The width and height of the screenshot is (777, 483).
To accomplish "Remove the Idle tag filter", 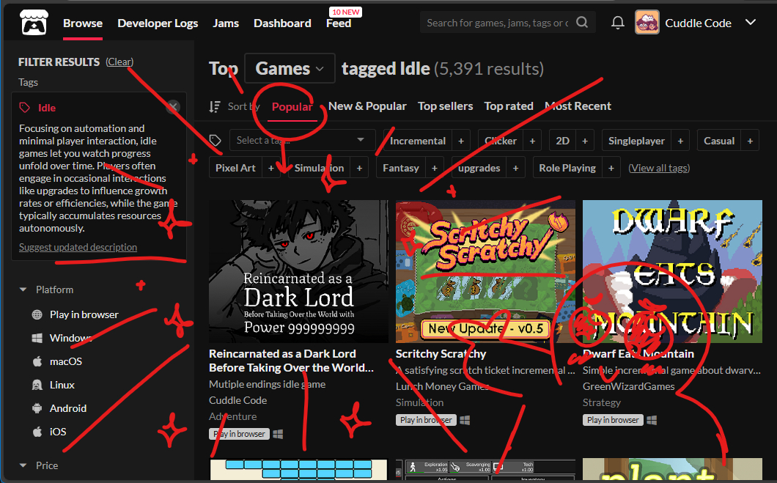I will click(173, 107).
